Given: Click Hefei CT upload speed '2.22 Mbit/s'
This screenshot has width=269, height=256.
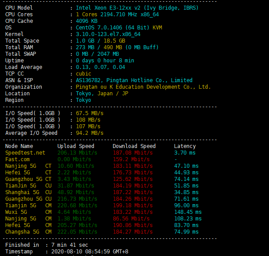Looking at the screenshot, I should tap(74, 173).
